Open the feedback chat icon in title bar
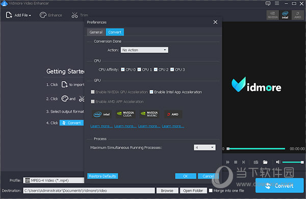This screenshot has height=199, width=306. coord(268,4)
